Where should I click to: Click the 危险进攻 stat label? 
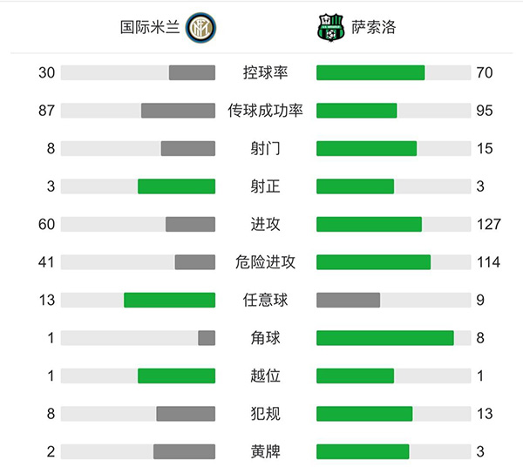pos(265,262)
